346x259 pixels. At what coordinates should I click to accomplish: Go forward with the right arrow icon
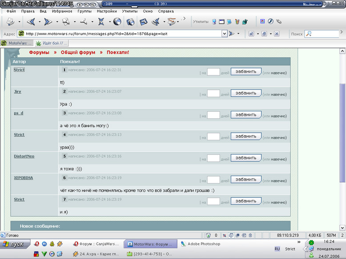(x=48, y=22)
